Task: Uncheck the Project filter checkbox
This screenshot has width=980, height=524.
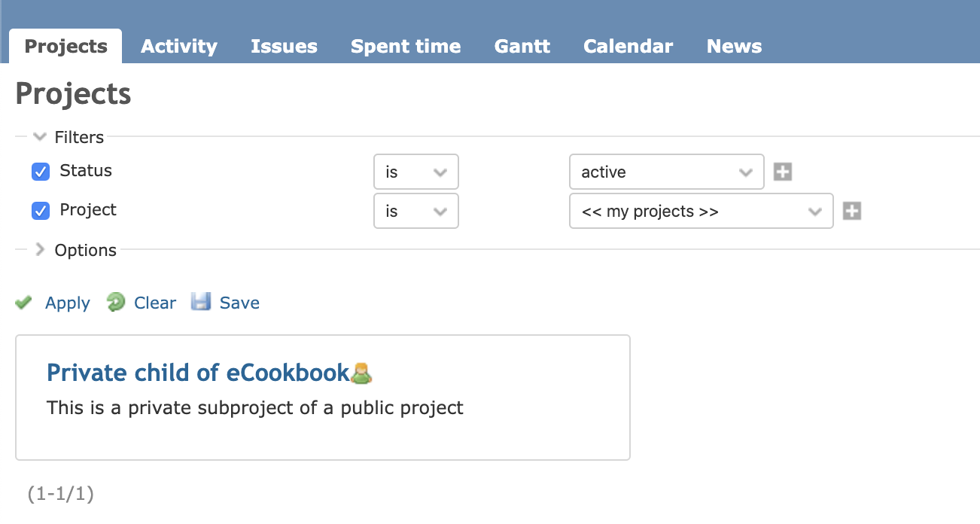Action: (41, 211)
